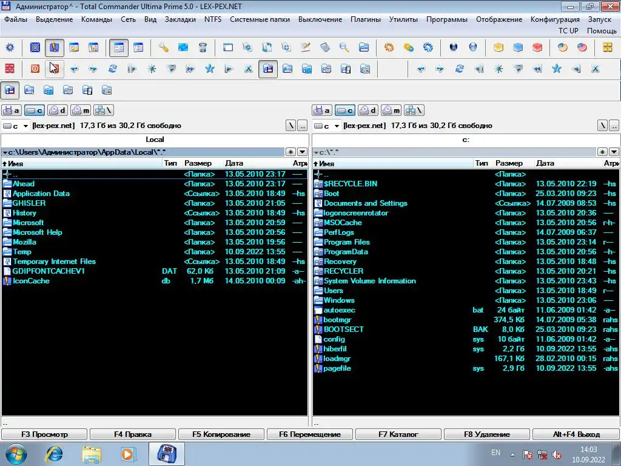This screenshot has width=621, height=466.
Task: Click the blue target square toolbar icon
Action: [35, 48]
